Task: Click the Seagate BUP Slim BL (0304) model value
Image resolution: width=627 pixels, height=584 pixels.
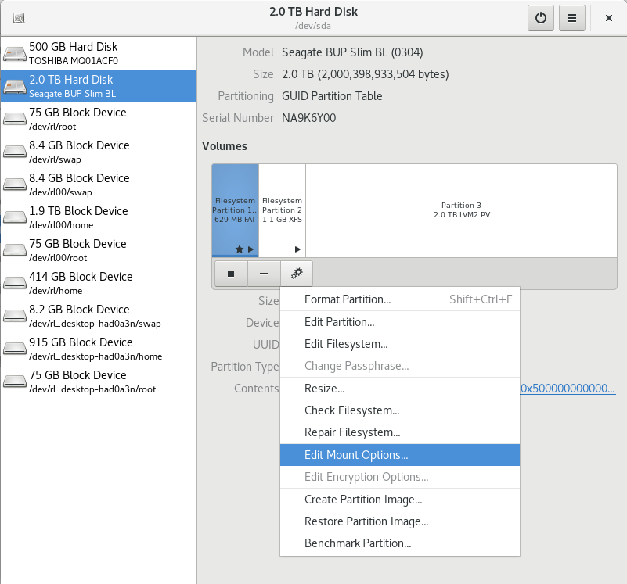Action: click(352, 52)
